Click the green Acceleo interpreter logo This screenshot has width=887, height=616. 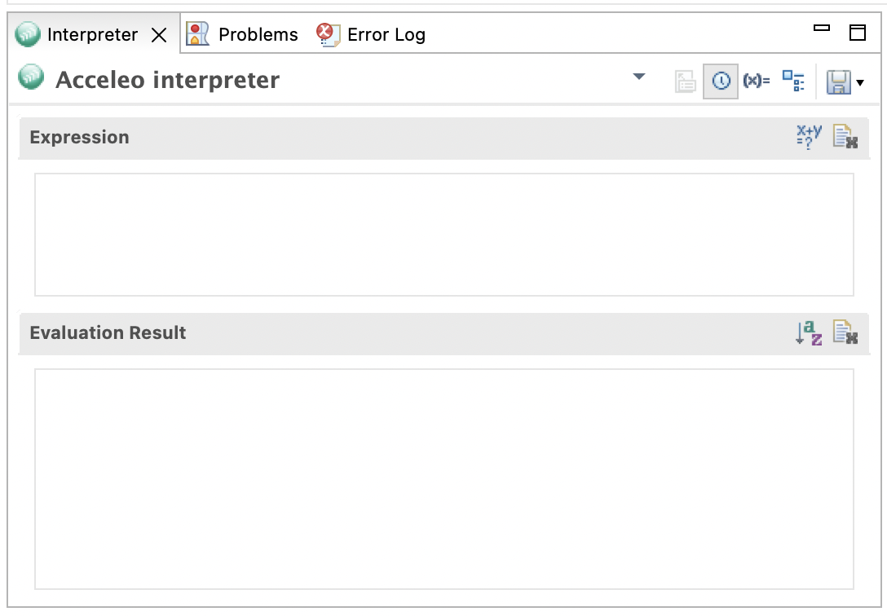31,77
